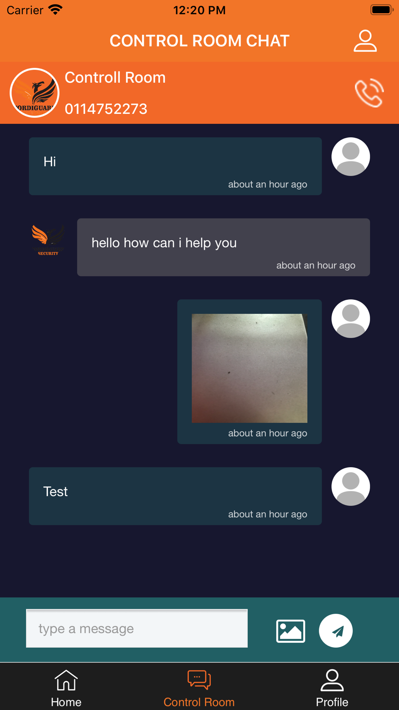Tap the Profile person icon
Screen dimensions: 399x710
332,680
